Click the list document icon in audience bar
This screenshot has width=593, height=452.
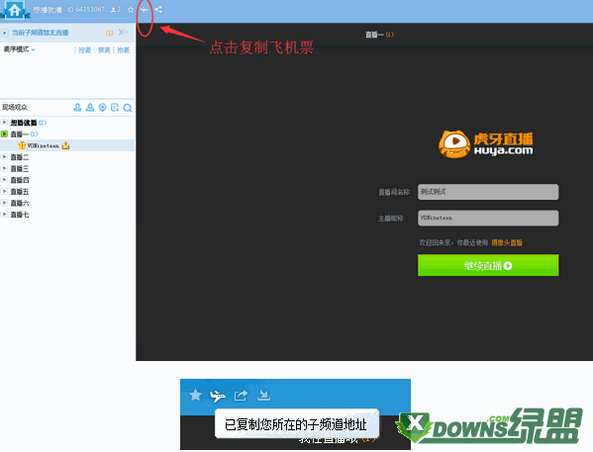click(115, 108)
